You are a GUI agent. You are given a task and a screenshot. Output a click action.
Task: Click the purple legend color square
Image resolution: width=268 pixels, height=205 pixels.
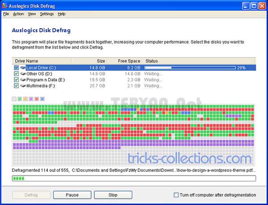[31, 99]
